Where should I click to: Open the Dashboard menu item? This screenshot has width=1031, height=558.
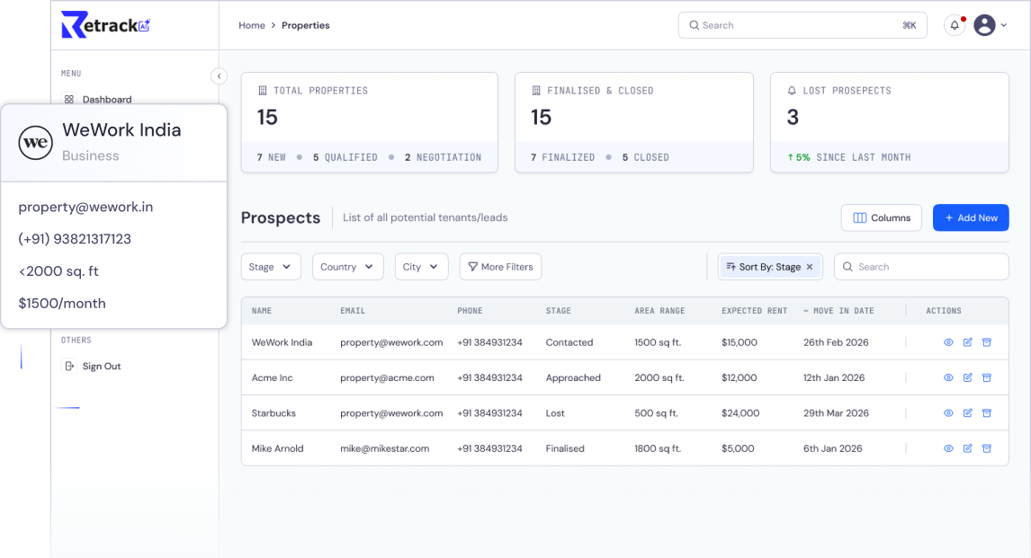point(106,100)
